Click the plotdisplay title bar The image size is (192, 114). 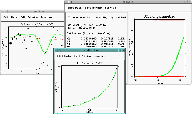(x=89, y=50)
